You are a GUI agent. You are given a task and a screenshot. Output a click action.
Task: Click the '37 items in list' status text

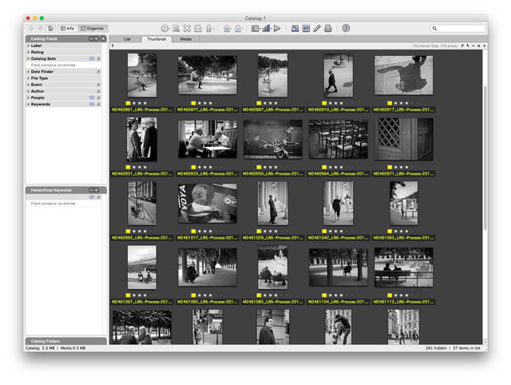[x=466, y=348]
